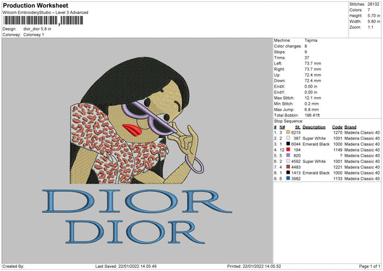383x271 pixels.
Task: Click the Stops label
Action: 280,52
